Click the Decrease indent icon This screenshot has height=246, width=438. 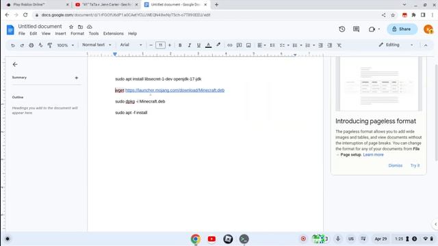click(x=321, y=45)
